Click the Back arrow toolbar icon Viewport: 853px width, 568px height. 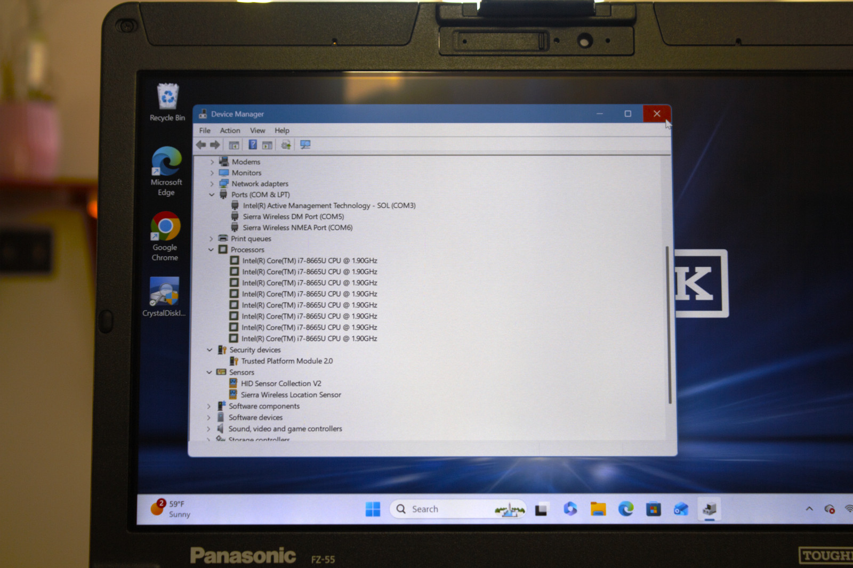[201, 145]
